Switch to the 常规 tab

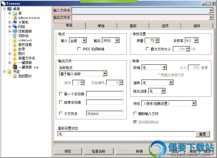[x=69, y=25]
